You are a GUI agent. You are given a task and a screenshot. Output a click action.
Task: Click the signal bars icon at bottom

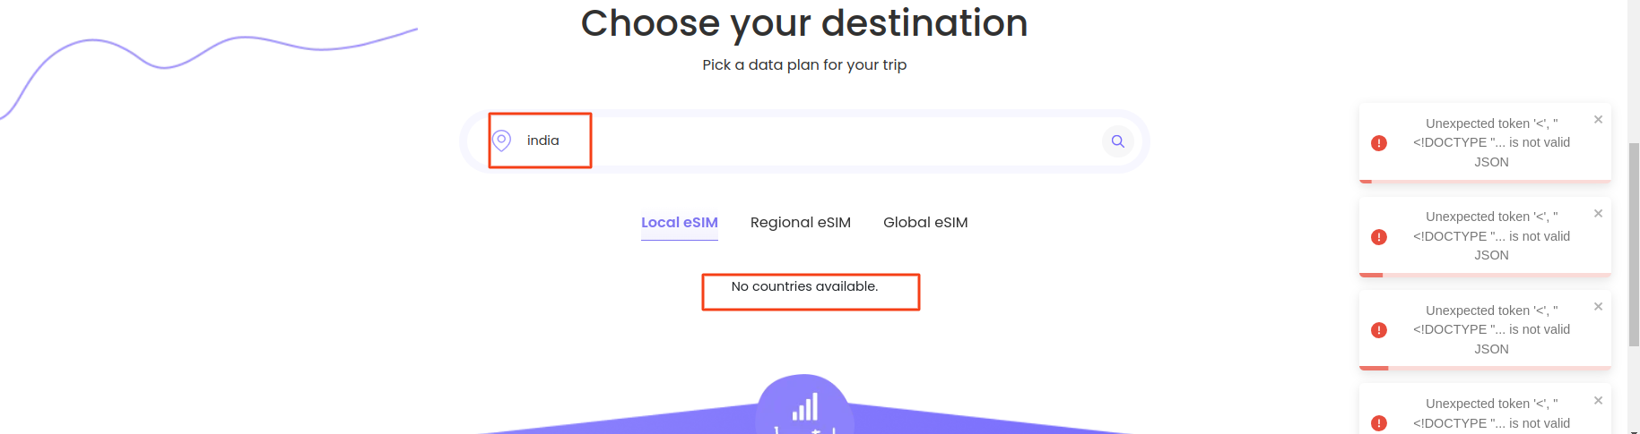point(805,407)
